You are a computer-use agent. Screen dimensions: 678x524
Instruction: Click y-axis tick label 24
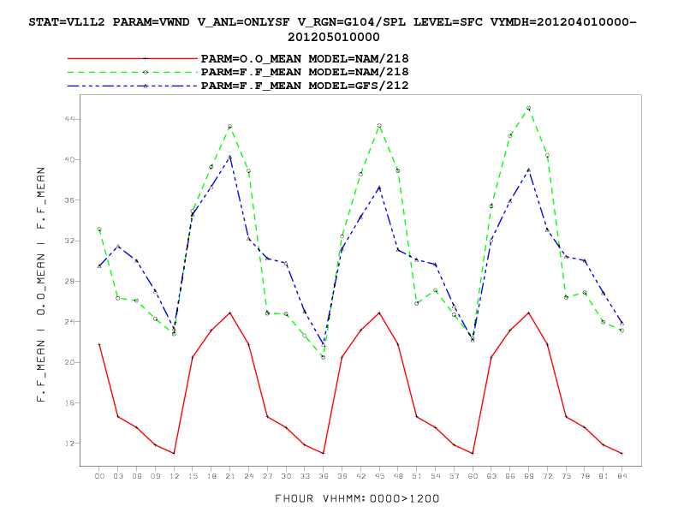click(x=69, y=322)
